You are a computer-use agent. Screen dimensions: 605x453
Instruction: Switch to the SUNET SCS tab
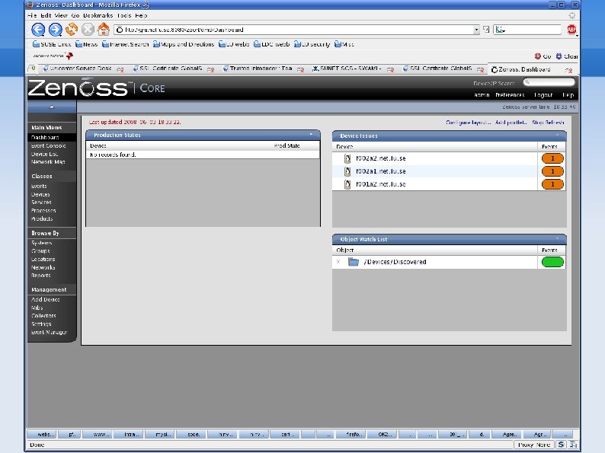click(x=349, y=69)
